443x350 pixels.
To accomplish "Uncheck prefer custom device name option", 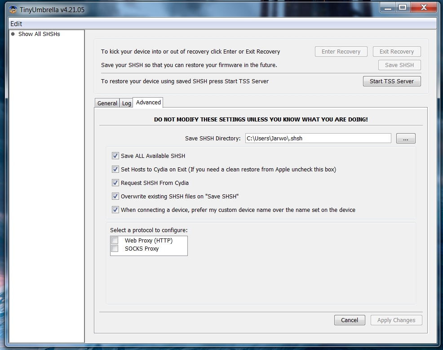I will [115, 210].
